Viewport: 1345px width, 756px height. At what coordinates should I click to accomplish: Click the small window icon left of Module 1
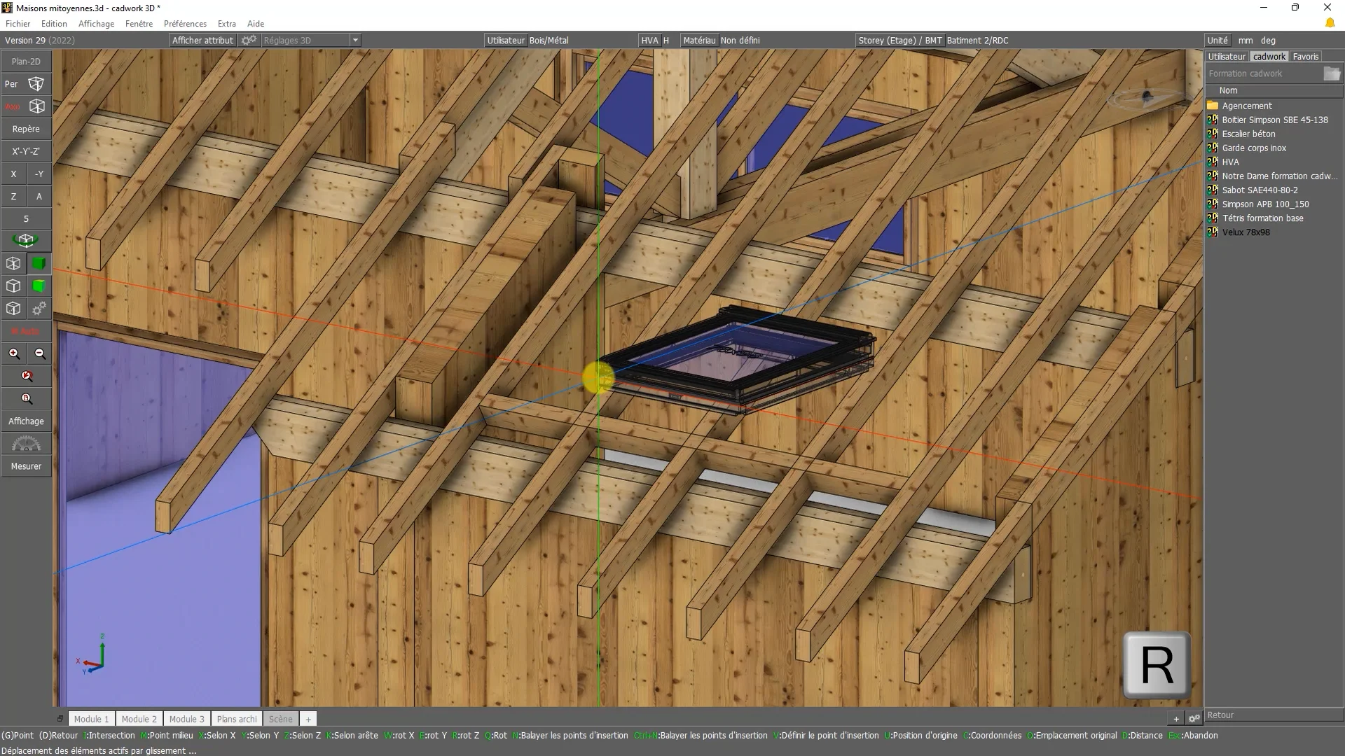click(60, 719)
